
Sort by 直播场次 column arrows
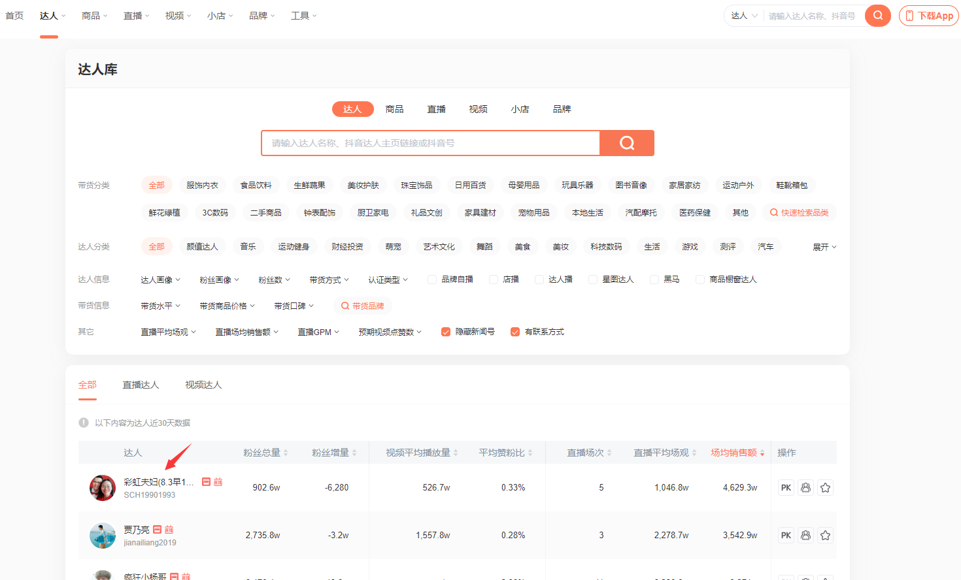[609, 453]
